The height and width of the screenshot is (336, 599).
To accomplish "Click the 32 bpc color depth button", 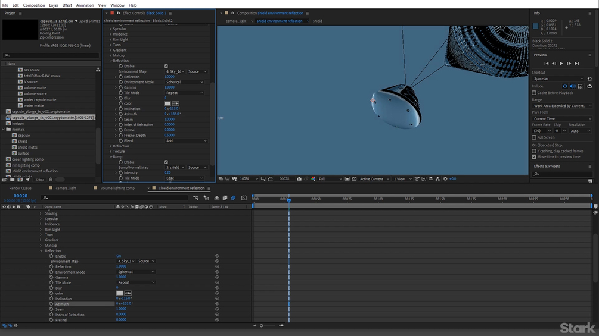I will click(x=39, y=180).
